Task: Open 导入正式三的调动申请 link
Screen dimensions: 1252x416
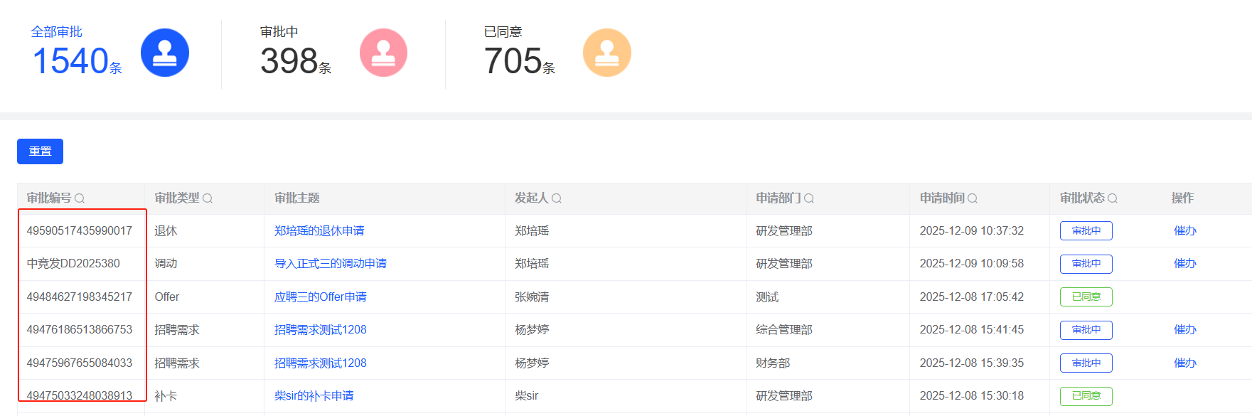Action: point(331,263)
